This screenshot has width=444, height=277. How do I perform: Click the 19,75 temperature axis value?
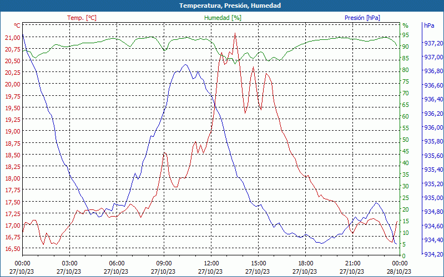click(x=13, y=96)
